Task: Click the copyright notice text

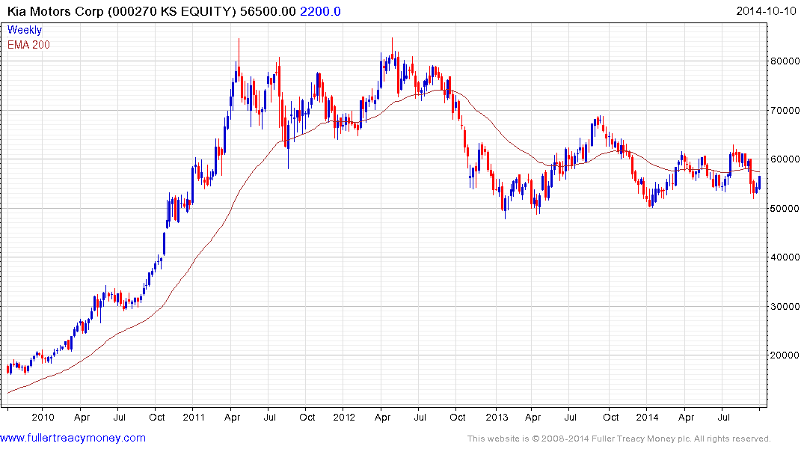Action: pos(619,439)
